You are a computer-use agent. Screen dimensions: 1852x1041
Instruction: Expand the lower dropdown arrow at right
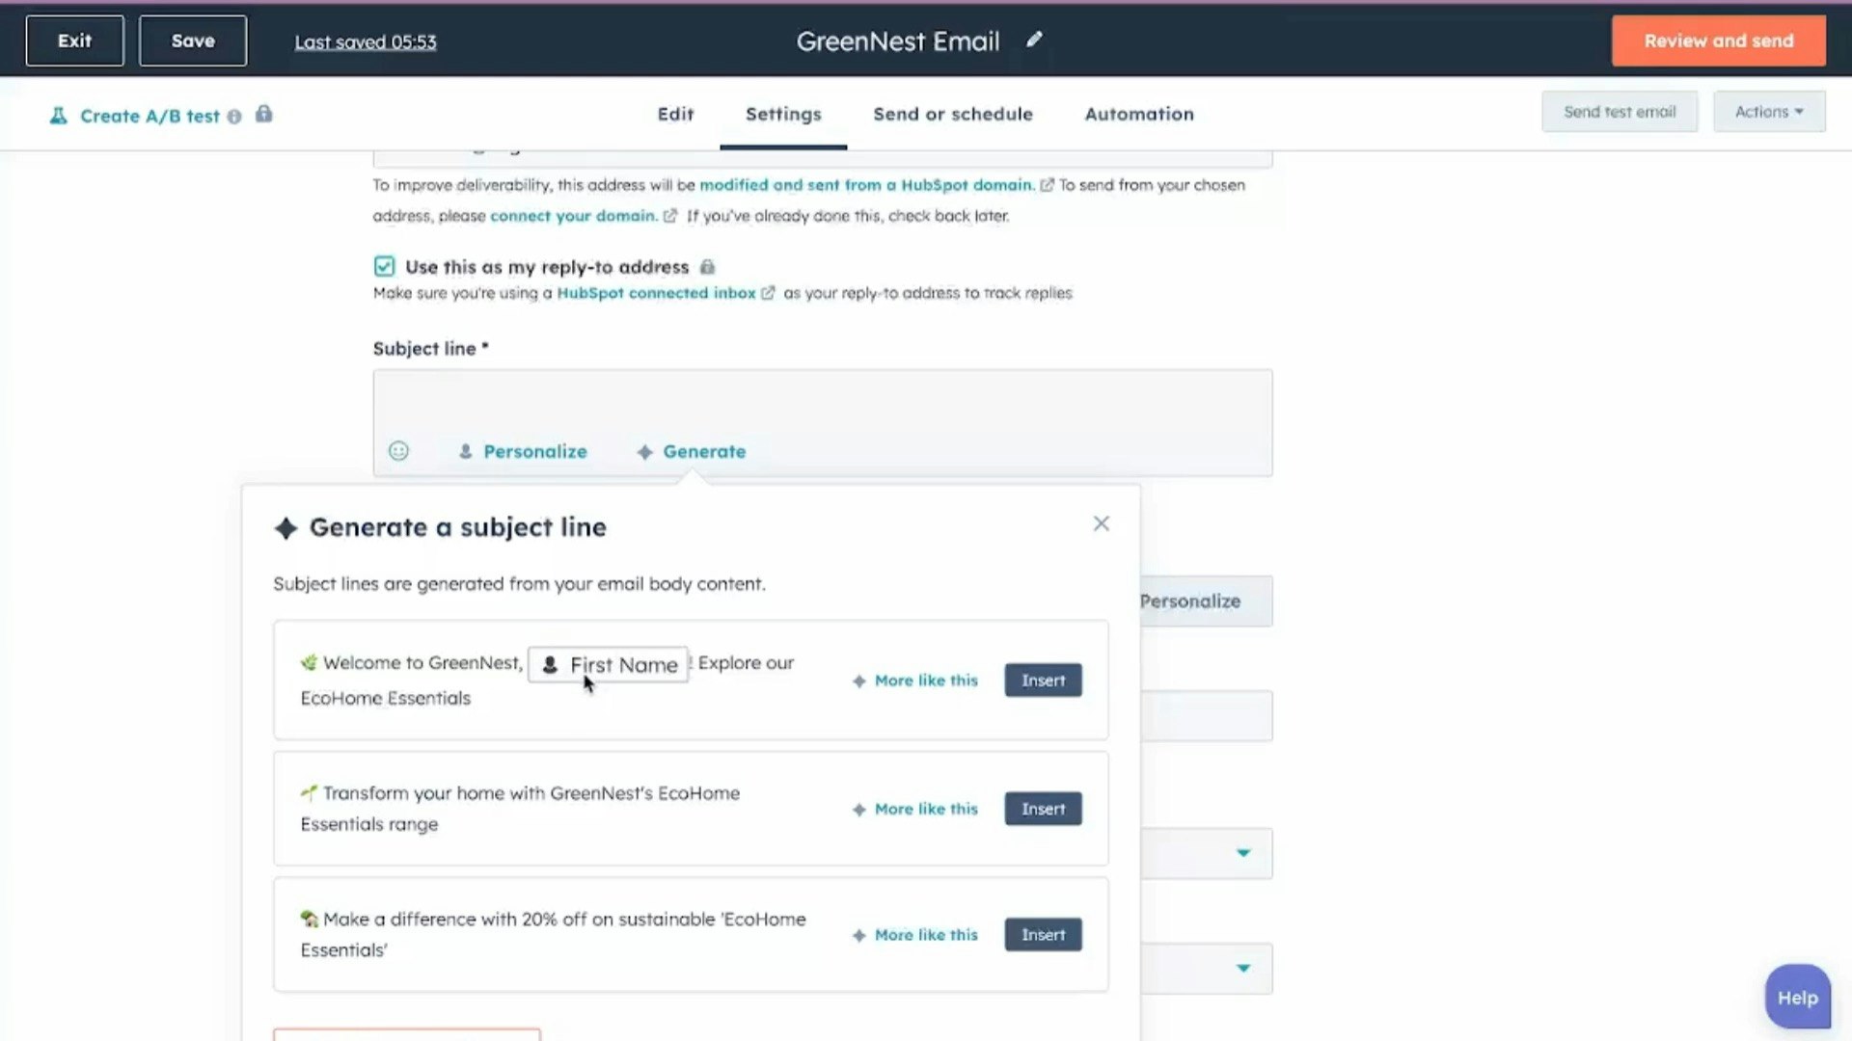pos(1243,968)
